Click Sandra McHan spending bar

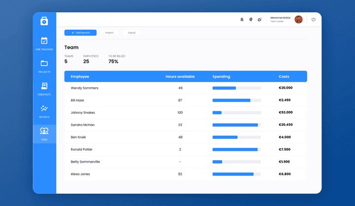tap(237, 125)
